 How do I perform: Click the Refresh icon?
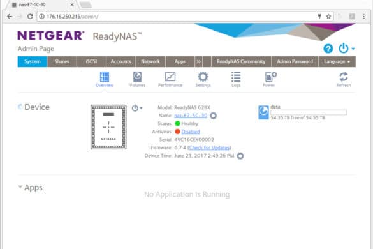(x=344, y=77)
